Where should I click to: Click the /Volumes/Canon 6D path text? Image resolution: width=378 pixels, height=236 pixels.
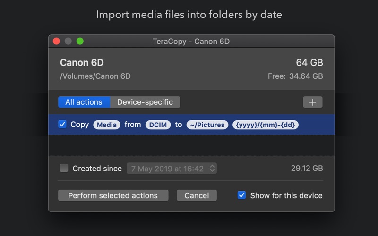(x=95, y=76)
